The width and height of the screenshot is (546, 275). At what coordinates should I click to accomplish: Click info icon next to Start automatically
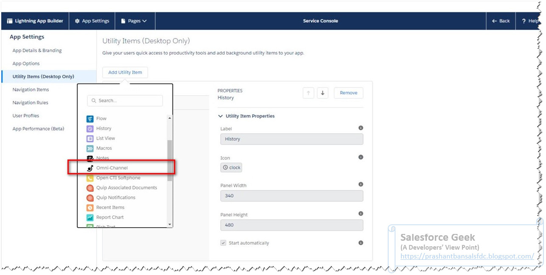[x=361, y=243]
